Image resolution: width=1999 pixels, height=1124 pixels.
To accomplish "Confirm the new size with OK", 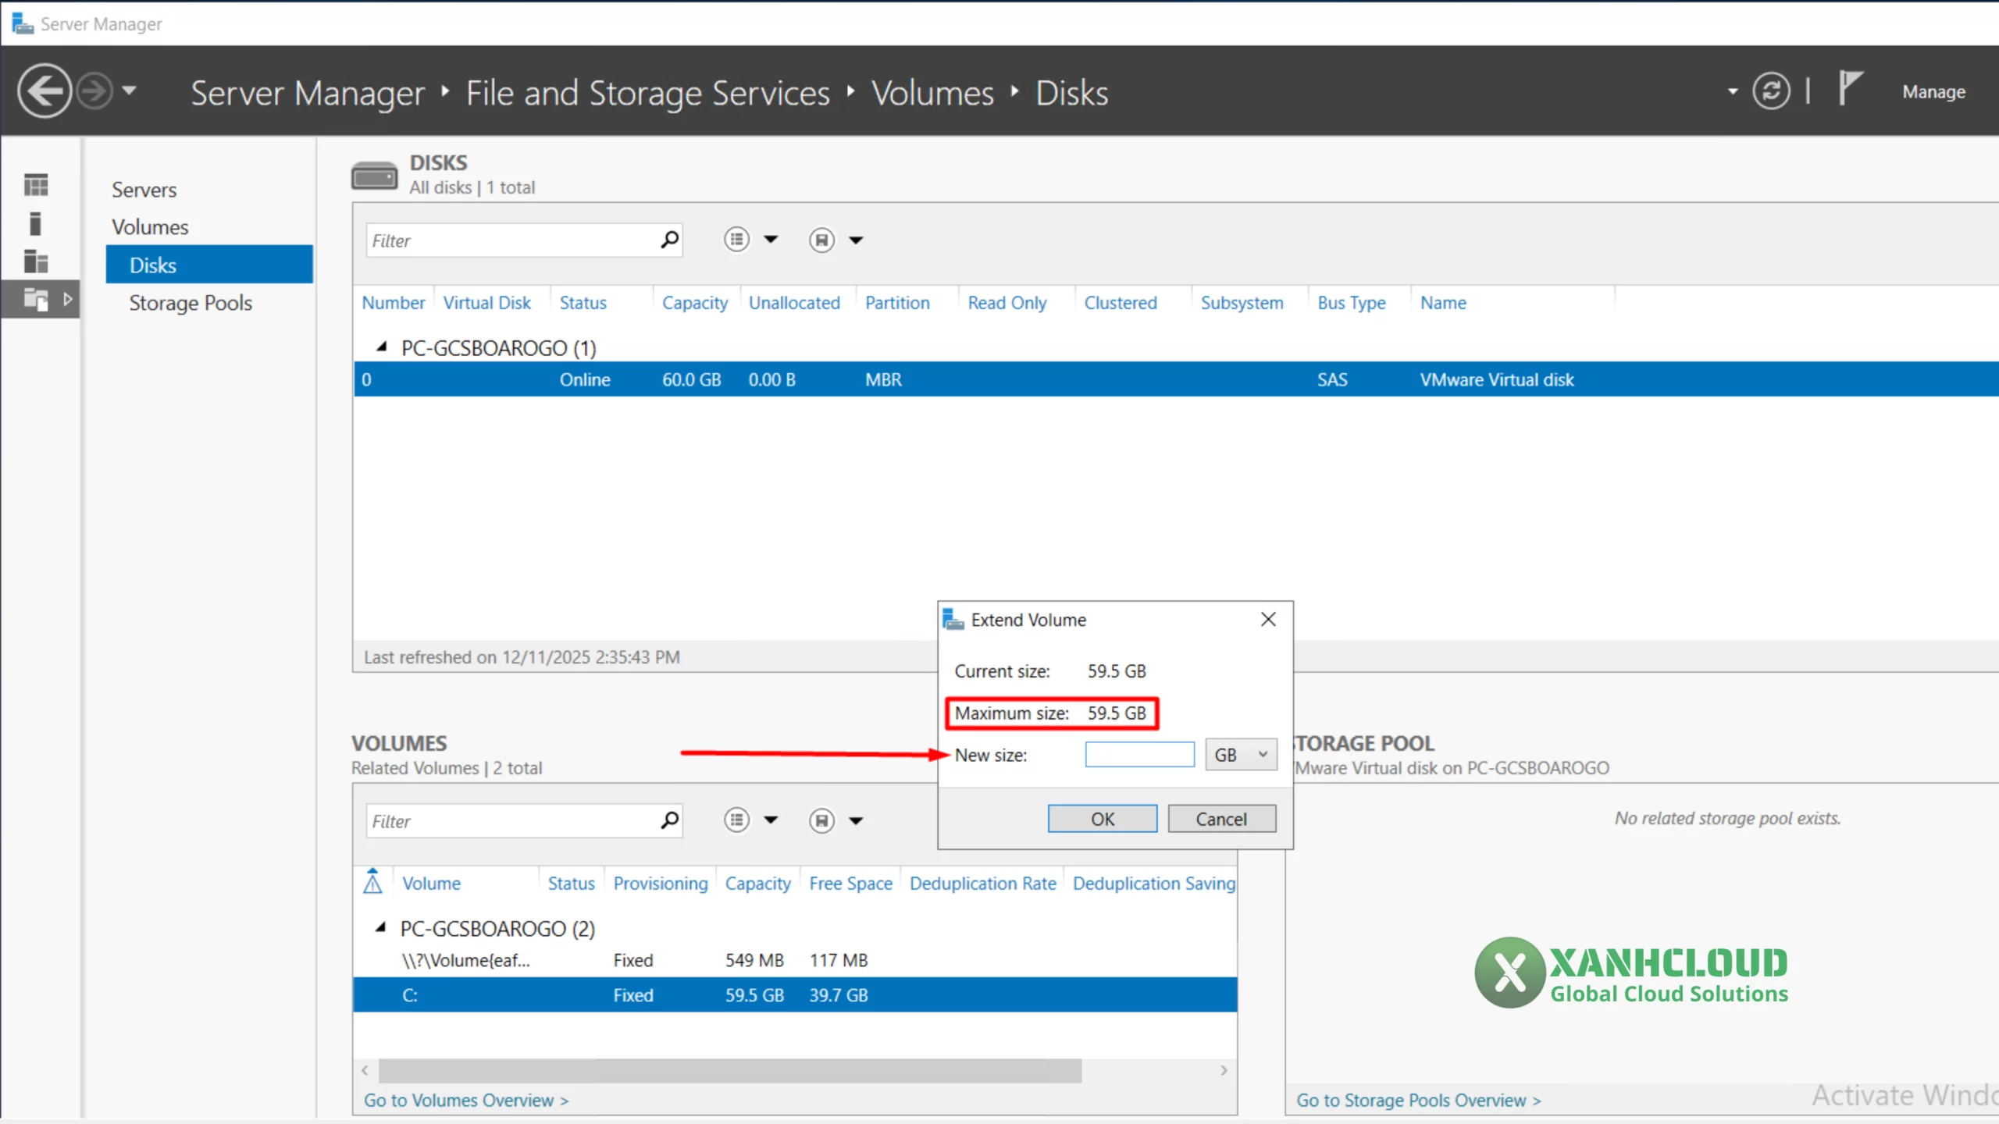I will pyautogui.click(x=1103, y=818).
